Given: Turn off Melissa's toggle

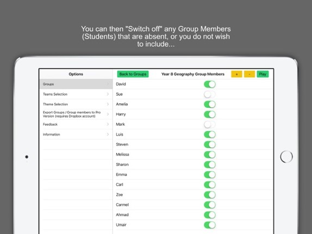Looking at the screenshot, I should click(210, 155).
